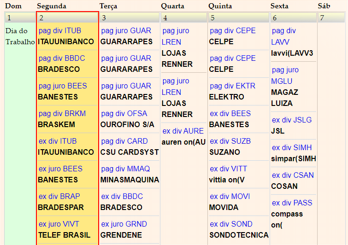Viewport: 348px width, 245px height.
Task: Select day number 2 cell
Action: 67,17
